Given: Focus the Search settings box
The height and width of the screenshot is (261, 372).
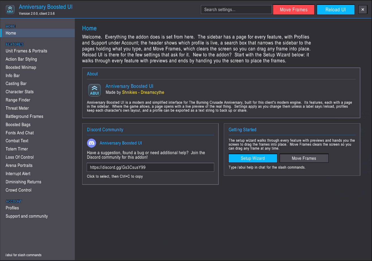Looking at the screenshot, I should pos(236,10).
